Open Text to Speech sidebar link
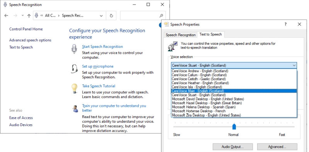The height and width of the screenshot is (152, 309). [21, 47]
